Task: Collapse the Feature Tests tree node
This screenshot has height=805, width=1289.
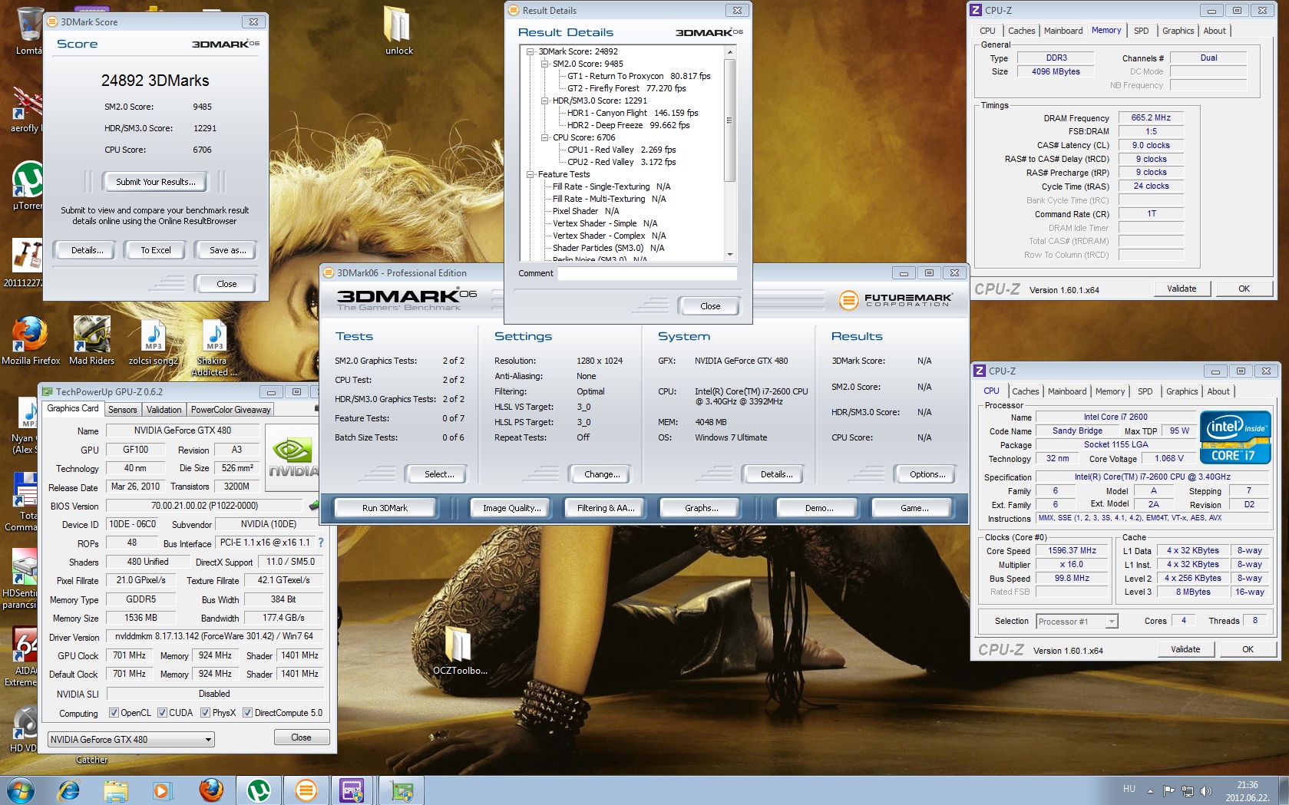Action: 530,174
